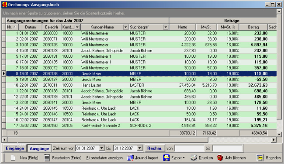Toggle to the Ausgänge view
This screenshot has width=284, height=164.
pyautogui.click(x=39, y=148)
